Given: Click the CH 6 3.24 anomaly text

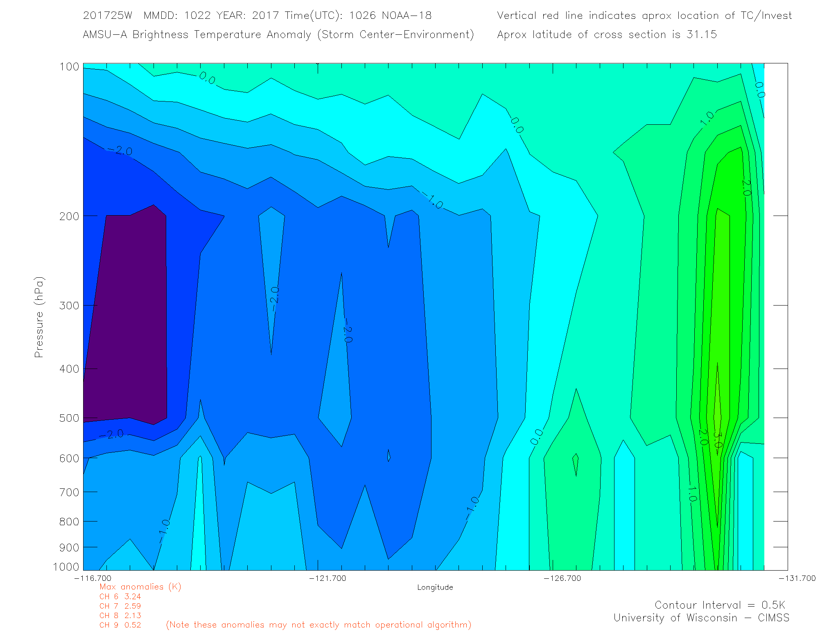Looking at the screenshot, I should (120, 596).
